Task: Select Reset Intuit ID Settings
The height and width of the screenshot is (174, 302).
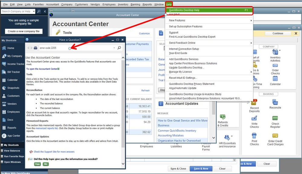Action: tap(183, 78)
